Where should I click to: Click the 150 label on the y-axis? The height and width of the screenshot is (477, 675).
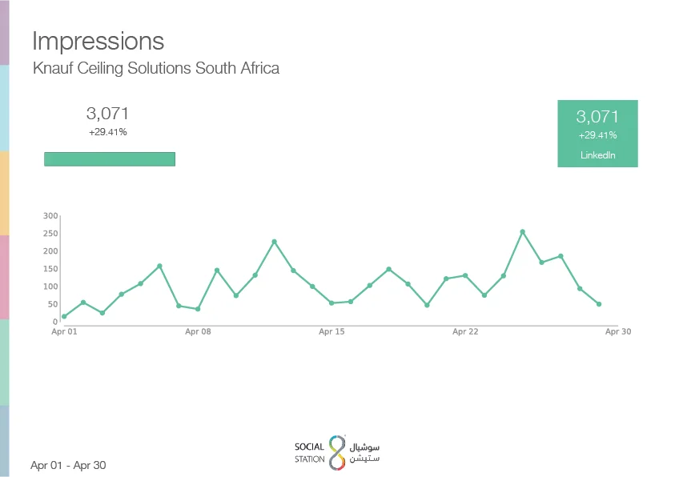coord(50,269)
